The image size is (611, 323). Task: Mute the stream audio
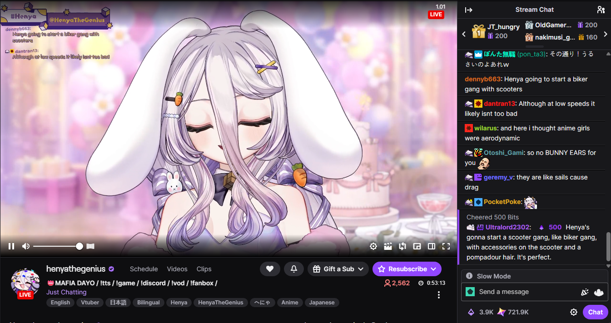click(26, 246)
